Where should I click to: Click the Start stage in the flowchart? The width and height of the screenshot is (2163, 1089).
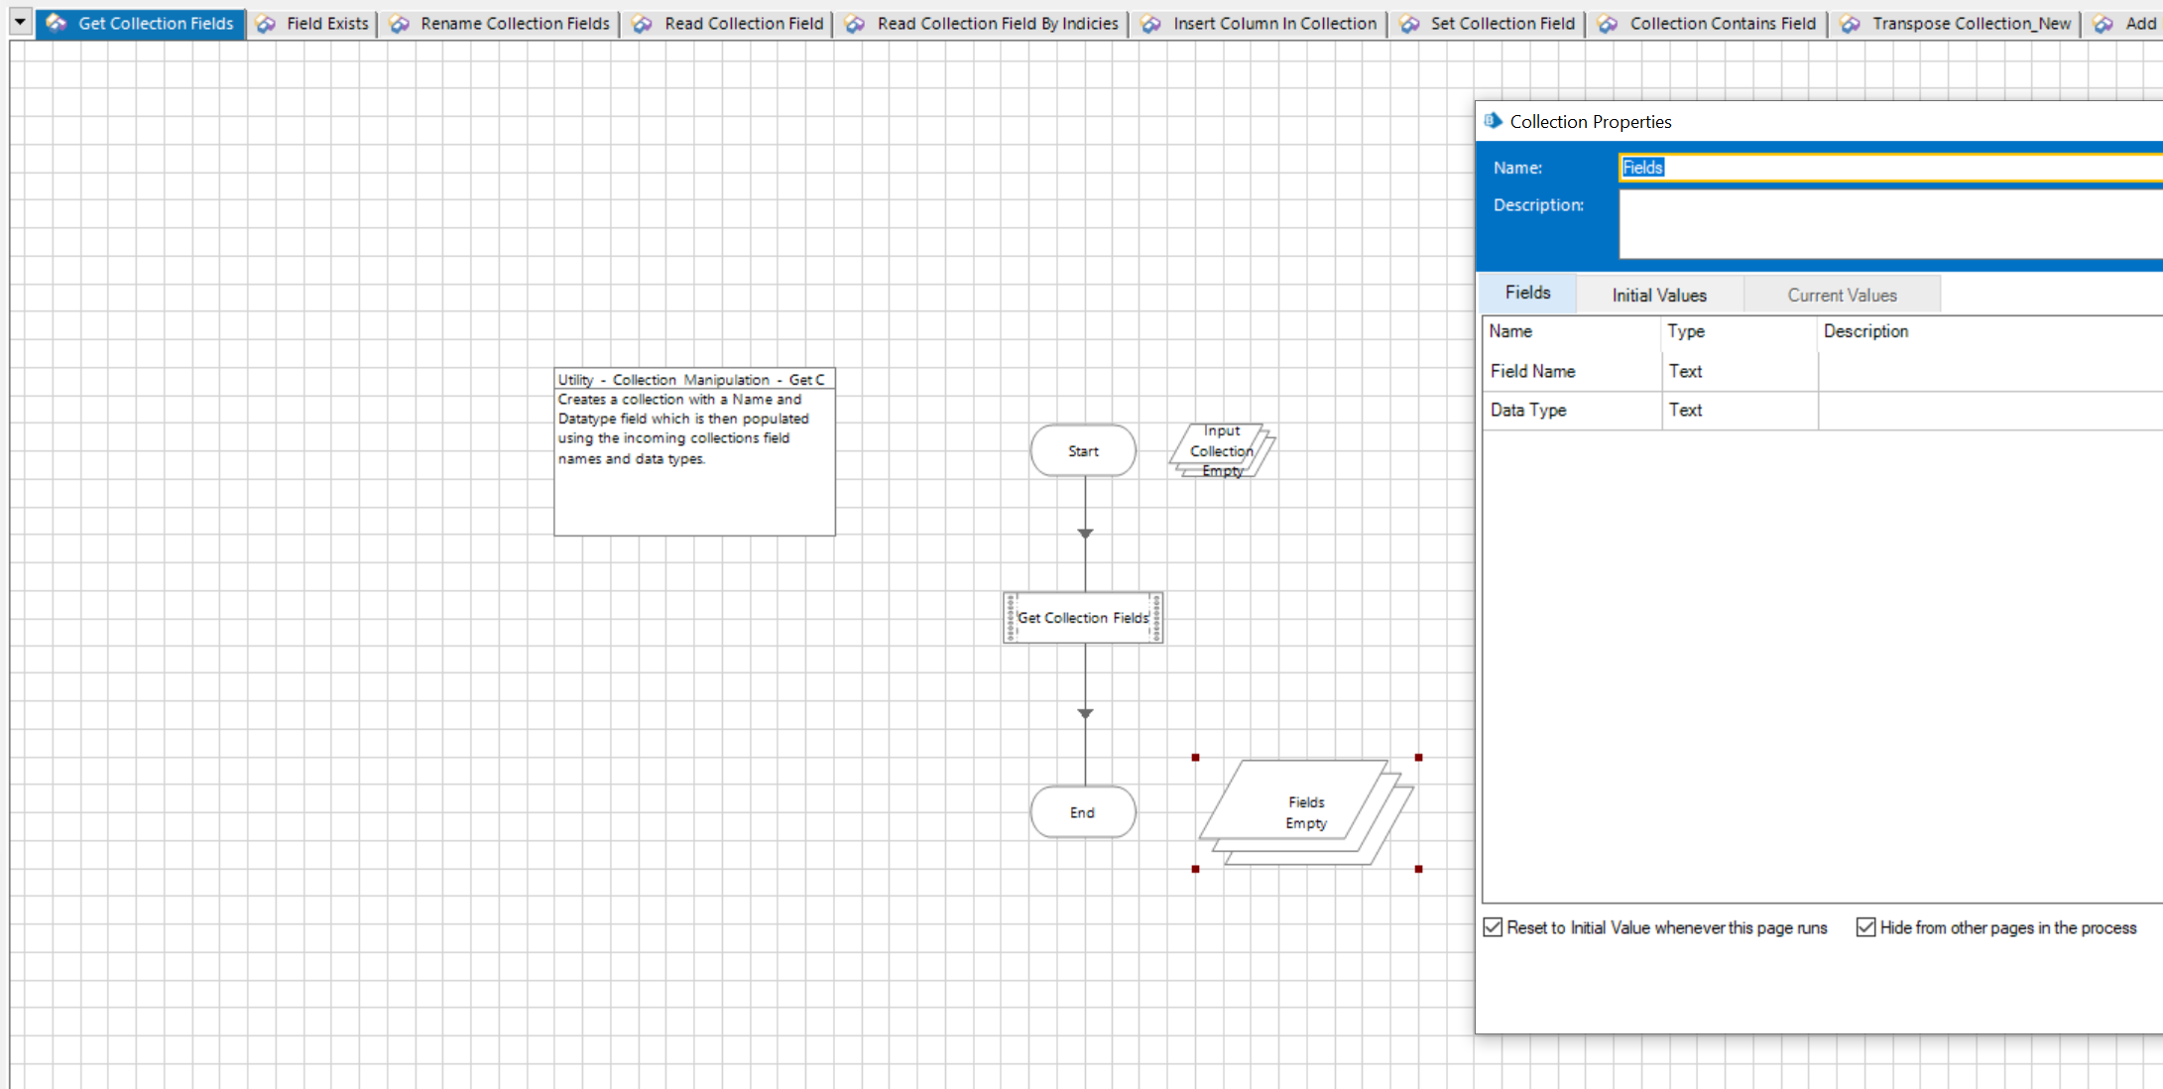1082,450
